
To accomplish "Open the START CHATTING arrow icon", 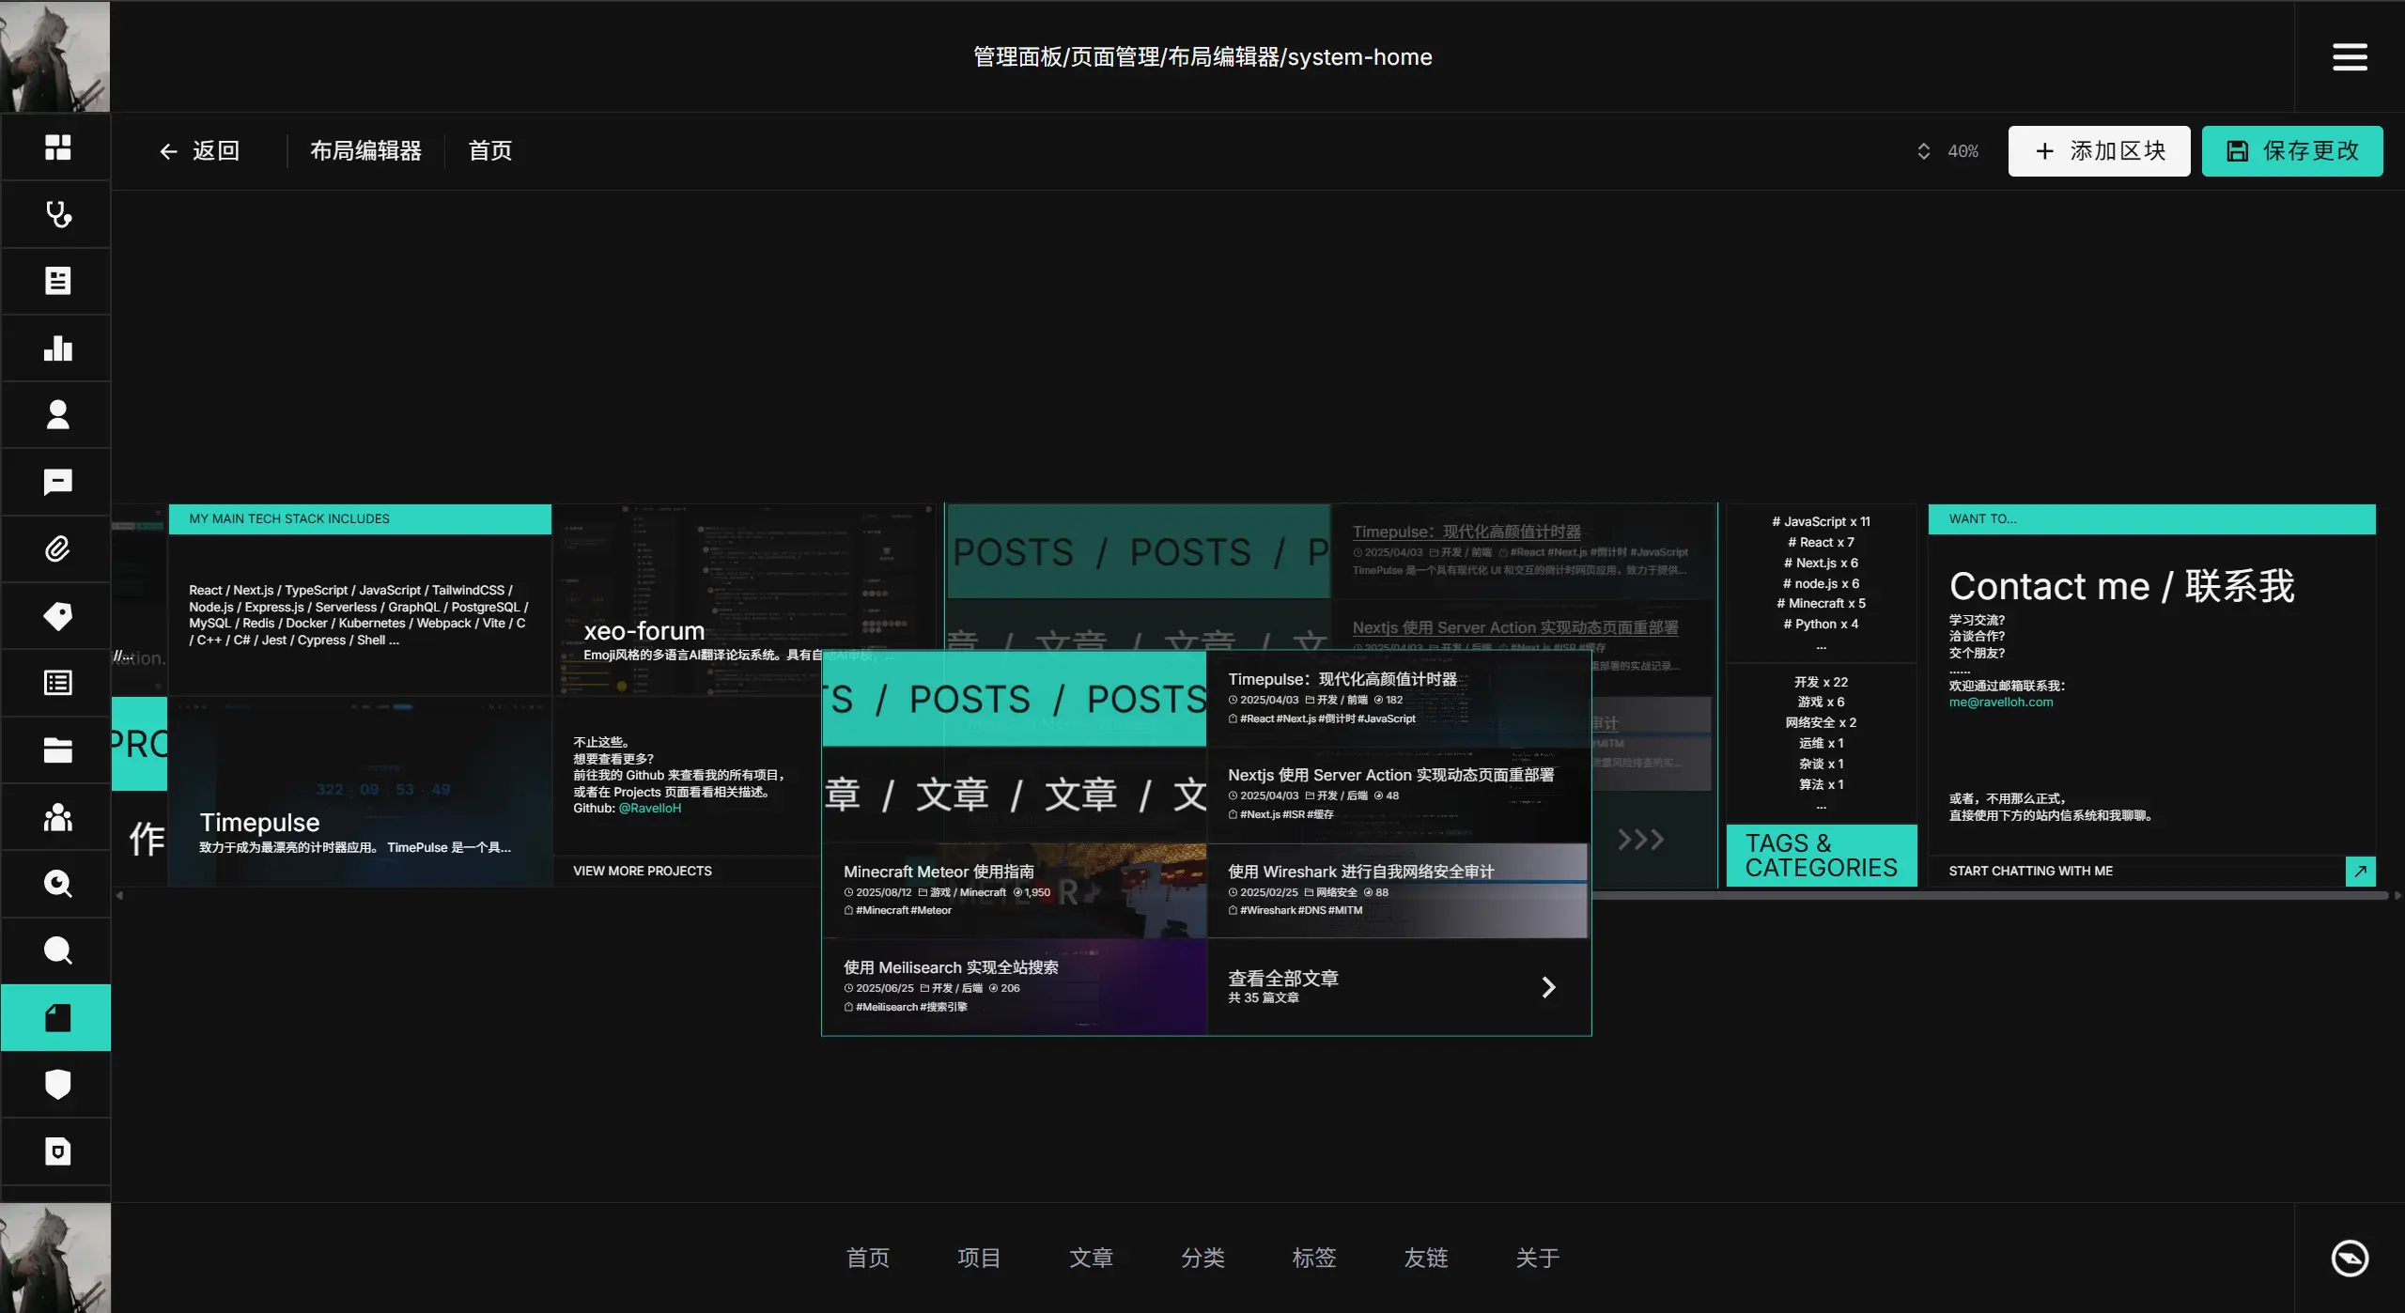I will coord(2360,872).
